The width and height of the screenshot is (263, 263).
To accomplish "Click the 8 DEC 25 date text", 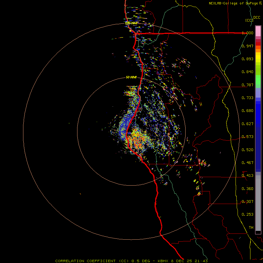I will click(182, 261).
